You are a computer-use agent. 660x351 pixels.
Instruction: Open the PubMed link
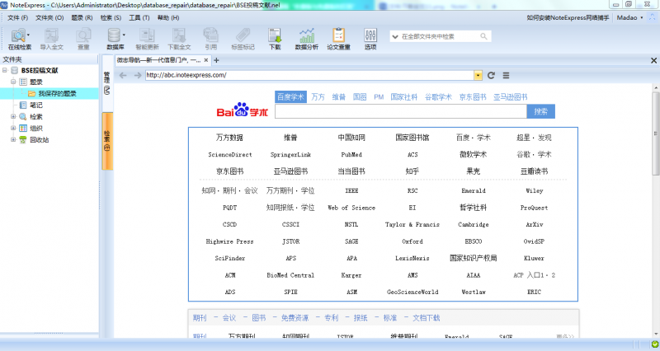point(351,155)
